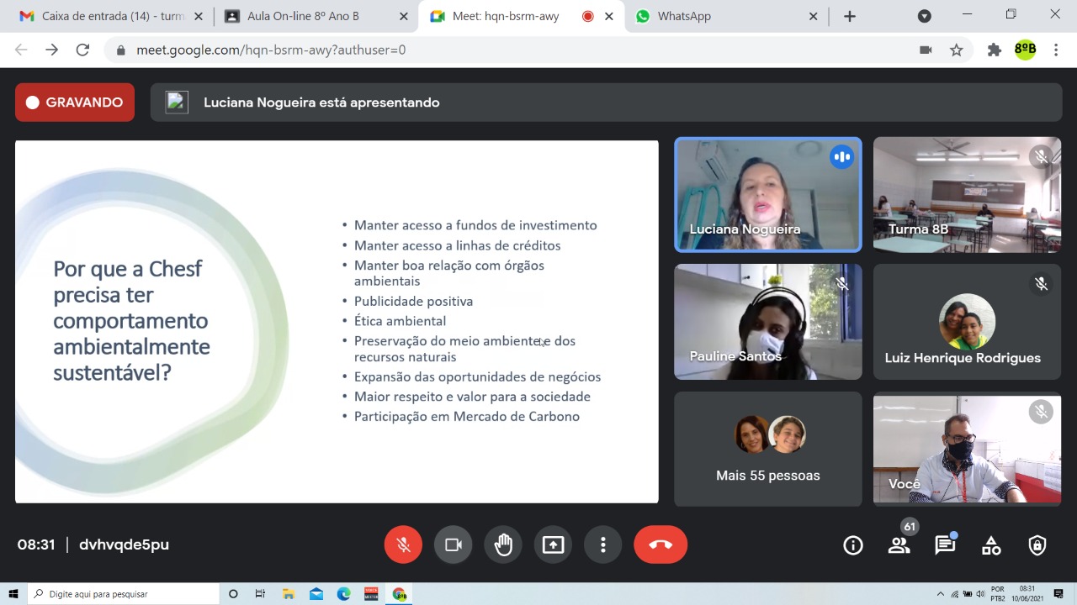Viewport: 1077px width, 605px height.
Task: Open a new browser tab
Action: (850, 16)
